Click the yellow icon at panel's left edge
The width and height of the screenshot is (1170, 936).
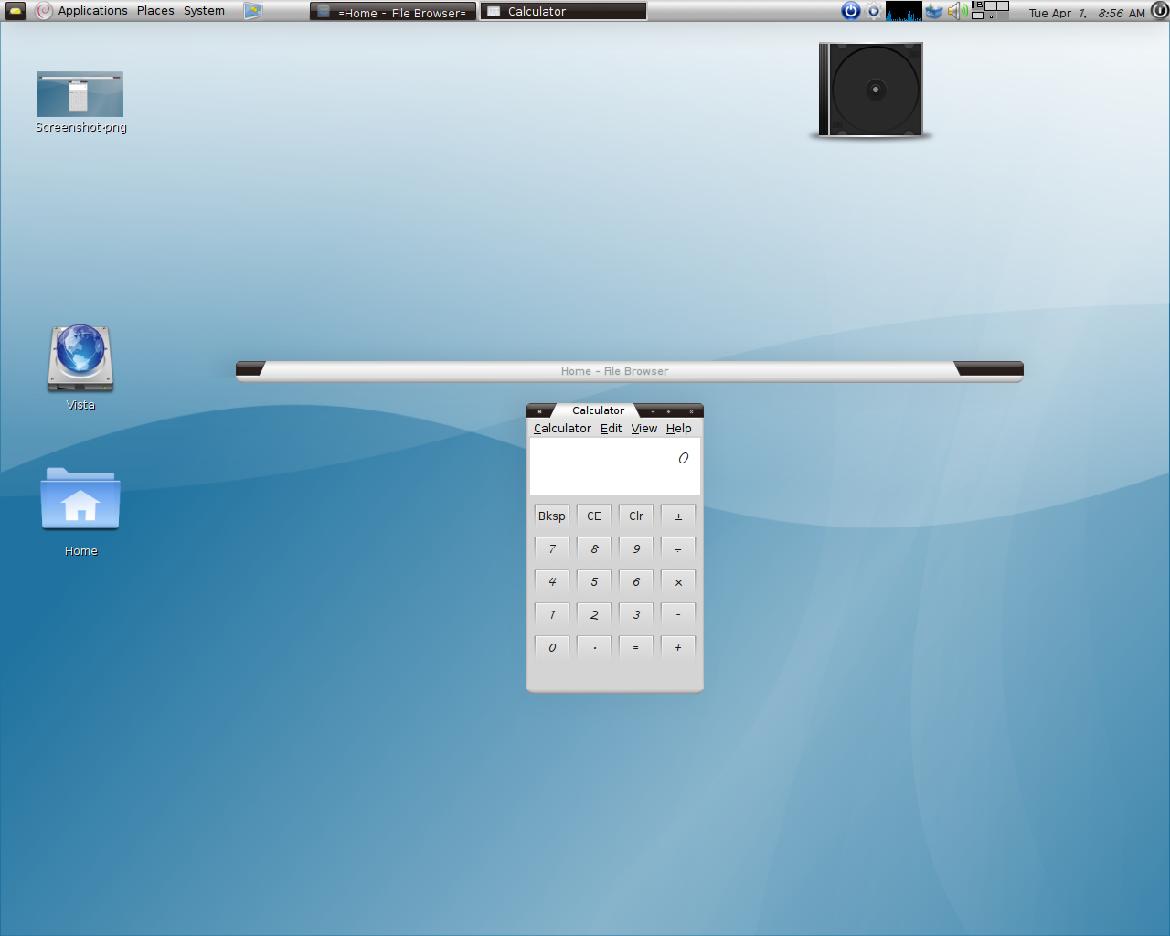click(x=16, y=11)
